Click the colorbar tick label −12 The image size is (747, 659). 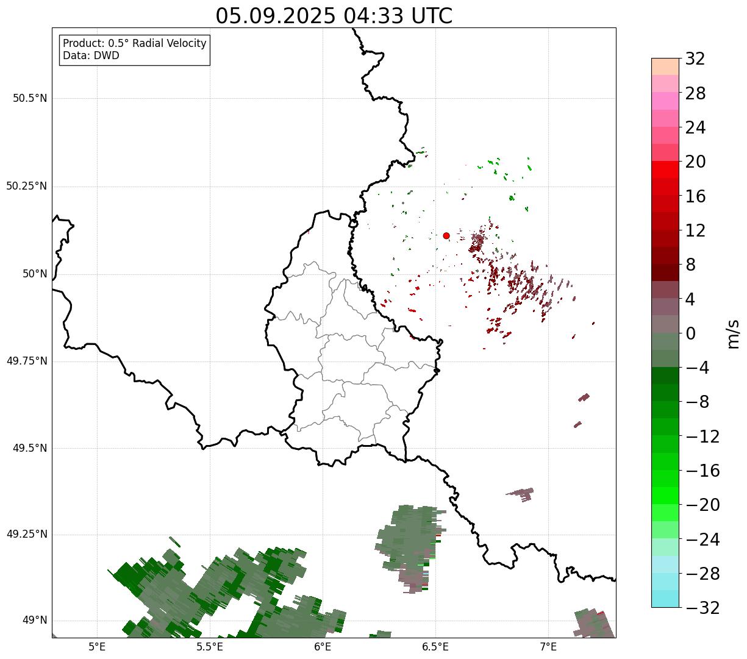[702, 436]
